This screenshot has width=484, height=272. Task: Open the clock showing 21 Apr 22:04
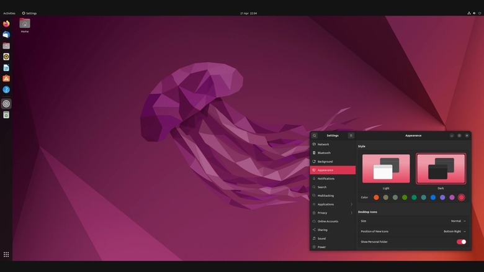[x=248, y=13]
